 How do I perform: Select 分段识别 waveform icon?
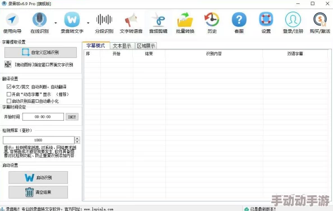104,20
